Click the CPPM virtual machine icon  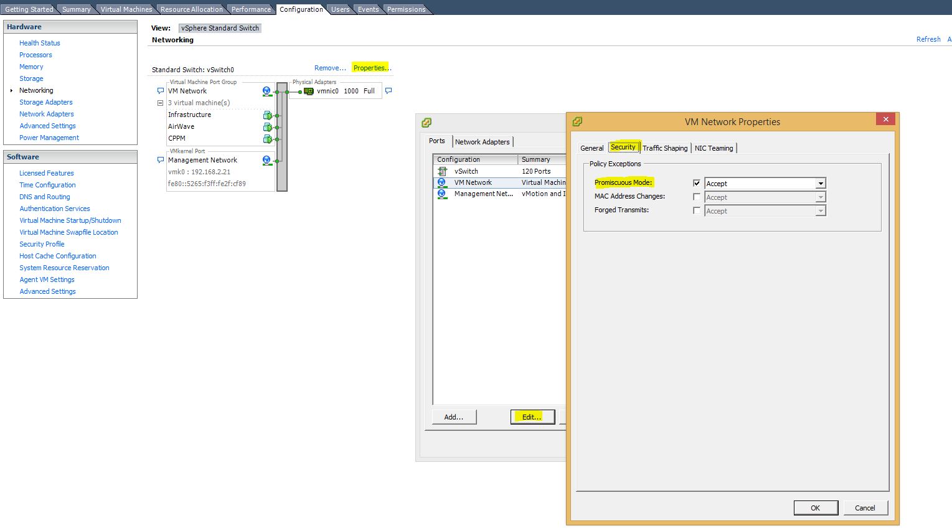click(268, 138)
